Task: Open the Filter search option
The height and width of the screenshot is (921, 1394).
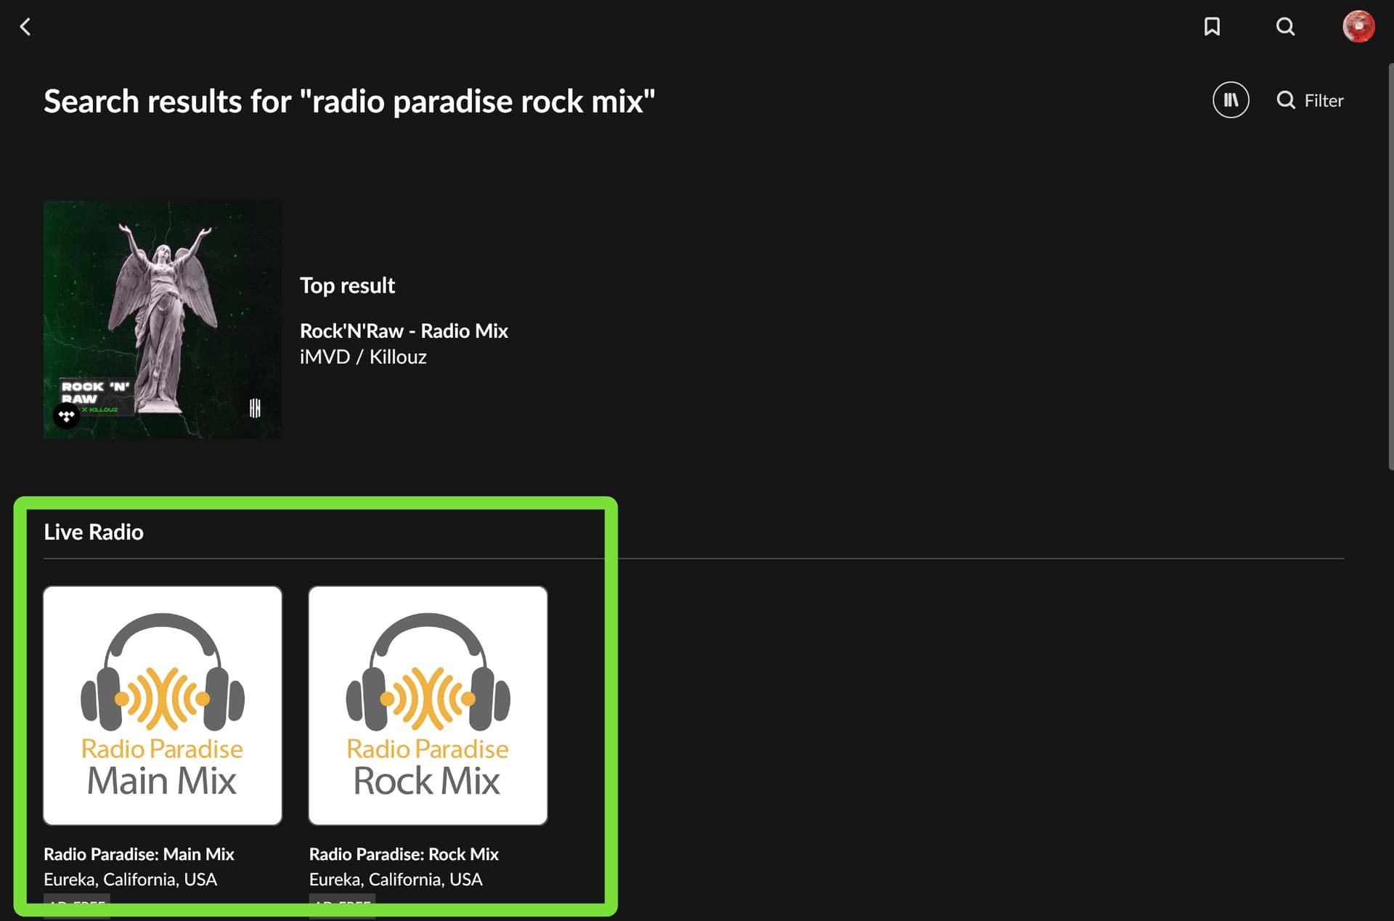Action: coord(1310,100)
